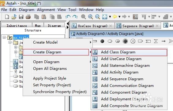Select the Activity Final node tool

[x=125, y=41]
